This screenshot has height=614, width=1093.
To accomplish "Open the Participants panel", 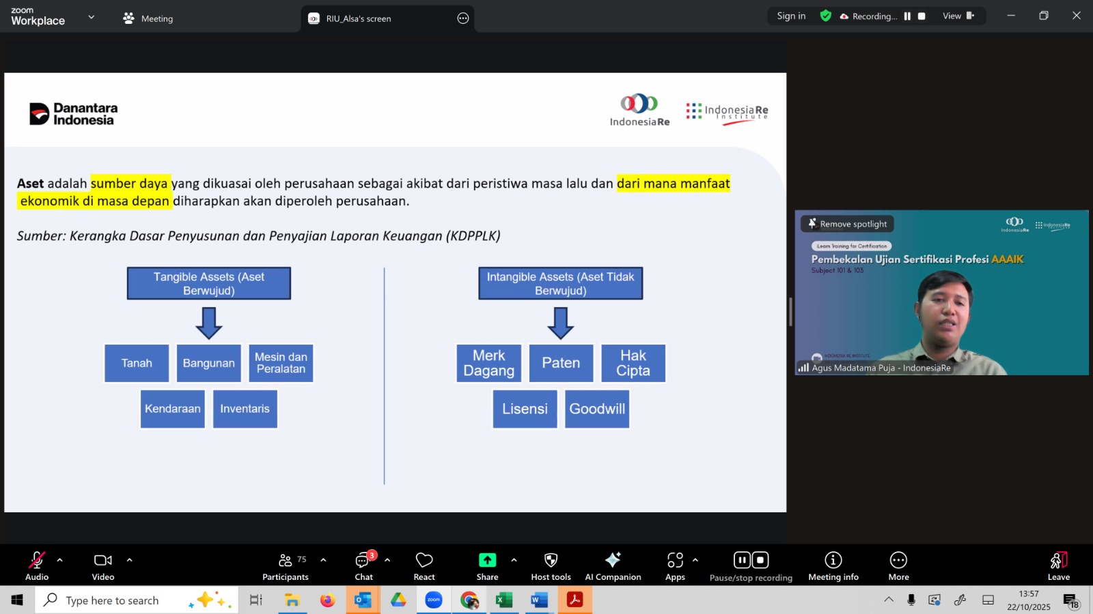I will (x=285, y=566).
